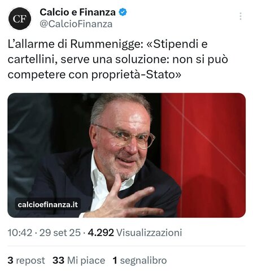The image size is (253, 271).
Task: Open the CF profile avatar
Action: [20, 18]
